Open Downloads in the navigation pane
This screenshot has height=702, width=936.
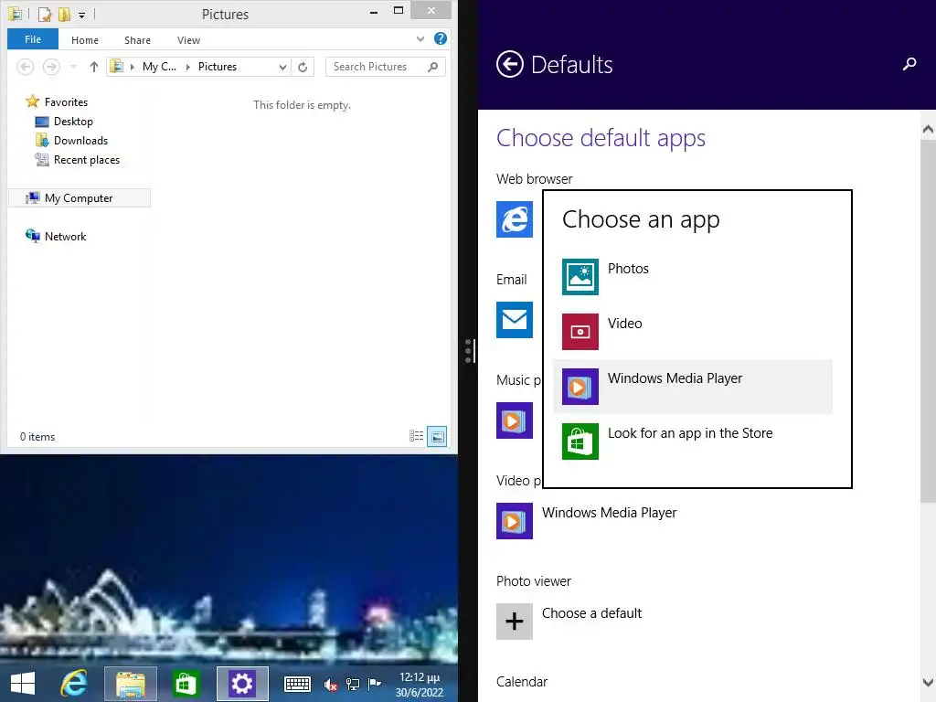pyautogui.click(x=80, y=140)
